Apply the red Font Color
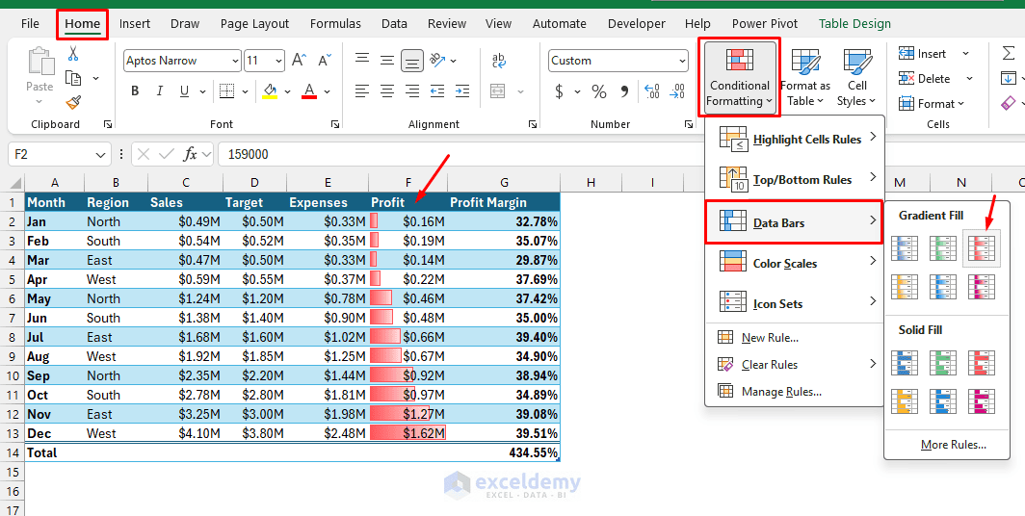 pyautogui.click(x=309, y=90)
